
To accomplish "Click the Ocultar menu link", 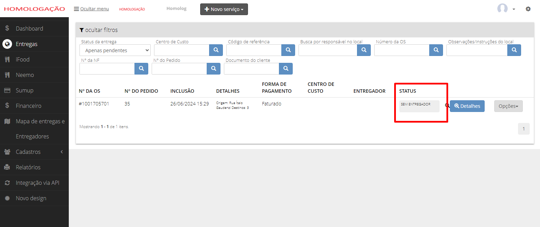I will [x=91, y=9].
